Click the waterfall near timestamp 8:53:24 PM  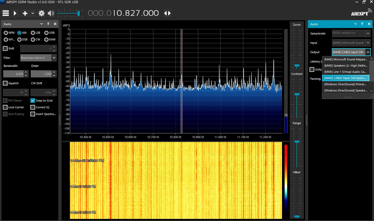click(87, 160)
